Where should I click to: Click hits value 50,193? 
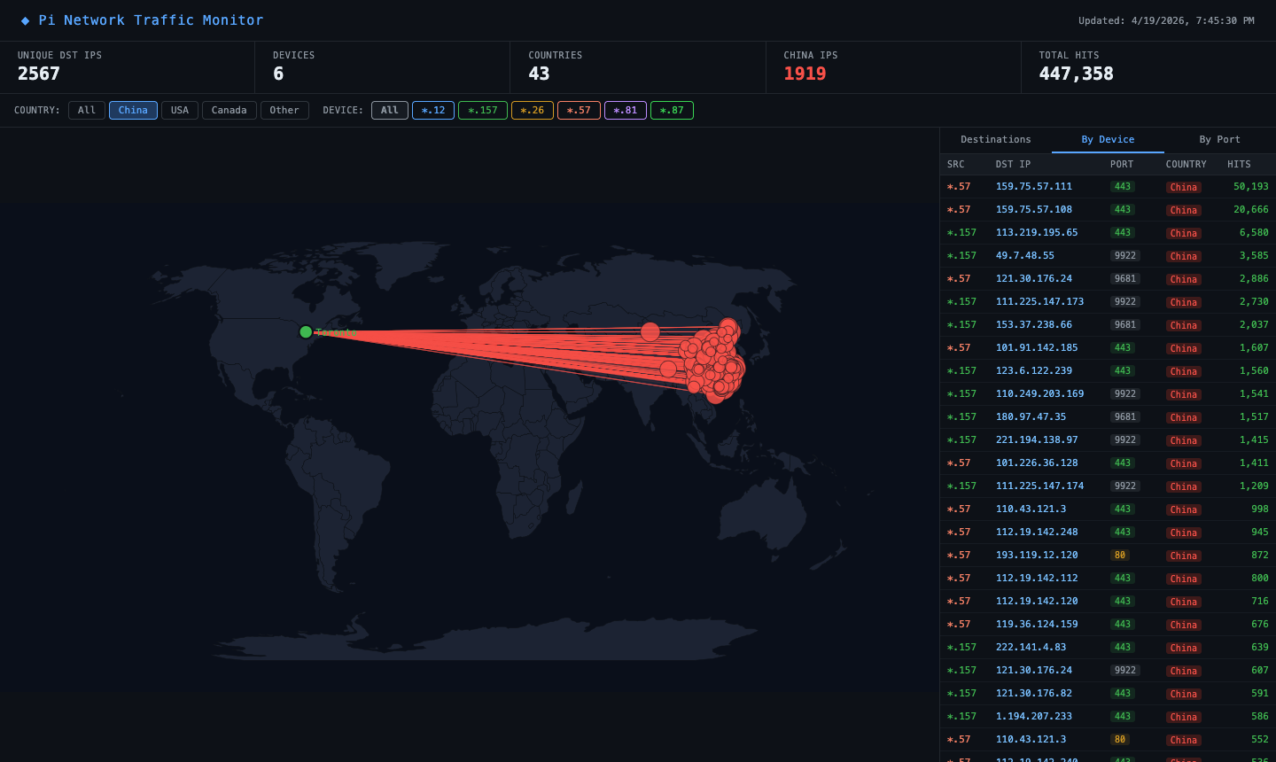point(1251,187)
